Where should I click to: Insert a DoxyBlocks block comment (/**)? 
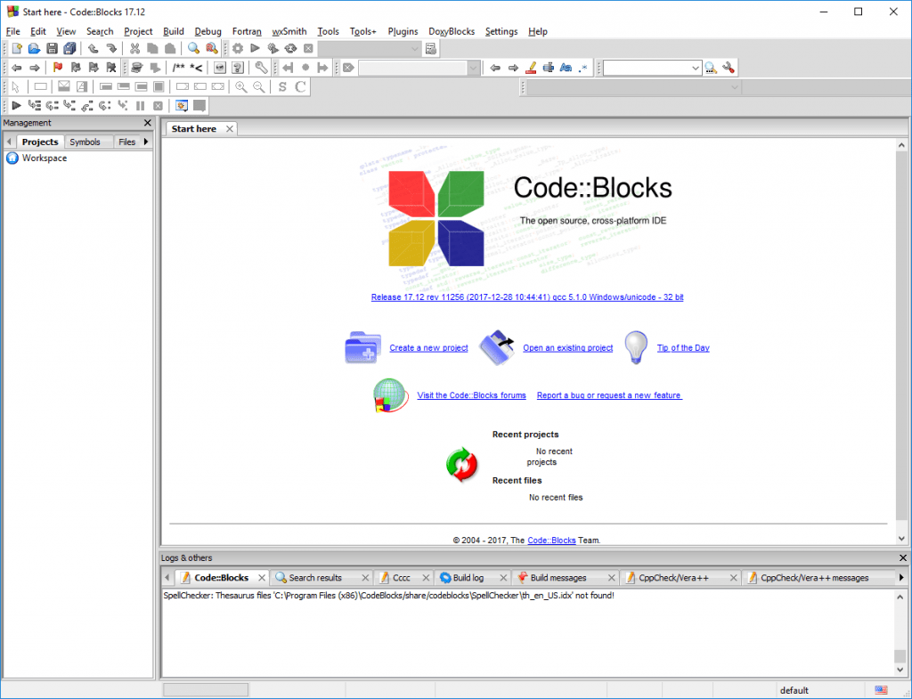[x=178, y=68]
